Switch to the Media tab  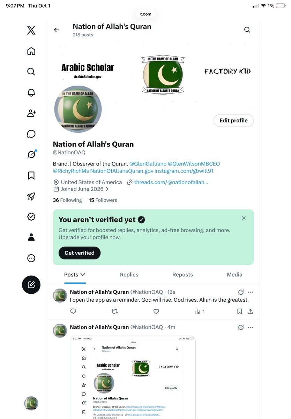(234, 275)
